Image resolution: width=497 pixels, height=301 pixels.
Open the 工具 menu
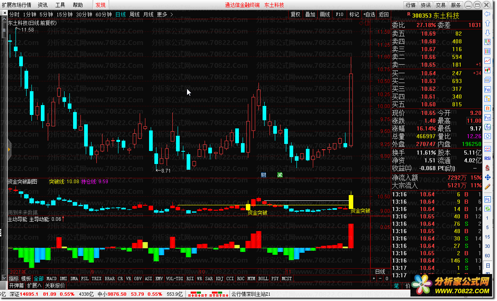[60, 5]
